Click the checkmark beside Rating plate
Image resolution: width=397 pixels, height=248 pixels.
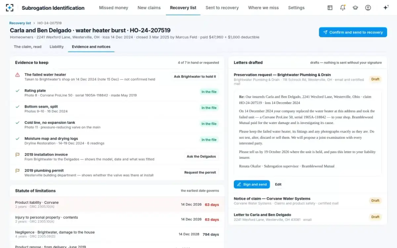pos(18,91)
